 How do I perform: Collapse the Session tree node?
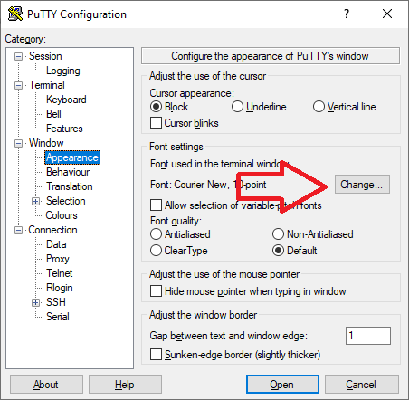(x=19, y=57)
